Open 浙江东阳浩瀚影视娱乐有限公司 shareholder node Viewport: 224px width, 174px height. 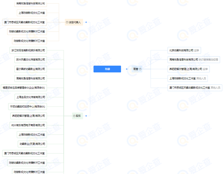[x=28, y=51]
